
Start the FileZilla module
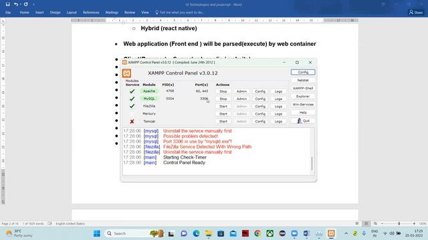pos(223,107)
